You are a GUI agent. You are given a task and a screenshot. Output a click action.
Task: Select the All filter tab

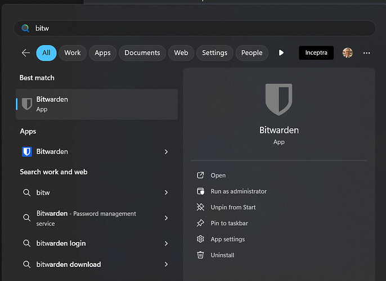pyautogui.click(x=46, y=53)
